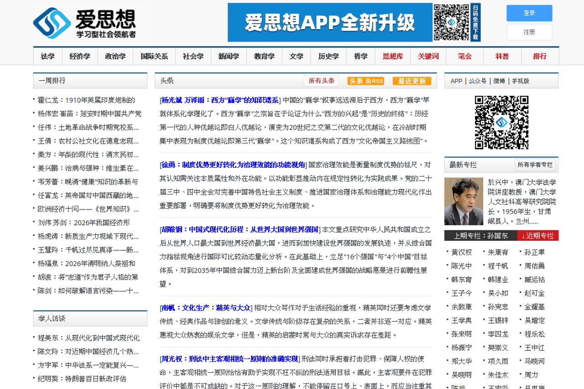Open the 法学 navigation tab
584x389 pixels.
point(47,57)
